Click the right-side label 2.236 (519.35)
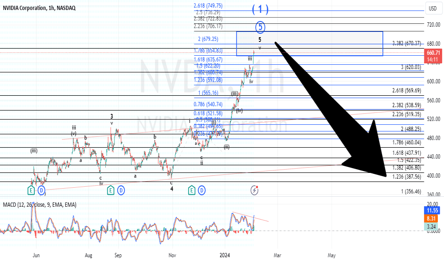Viewport: 444px width, 262px height. tap(407, 114)
